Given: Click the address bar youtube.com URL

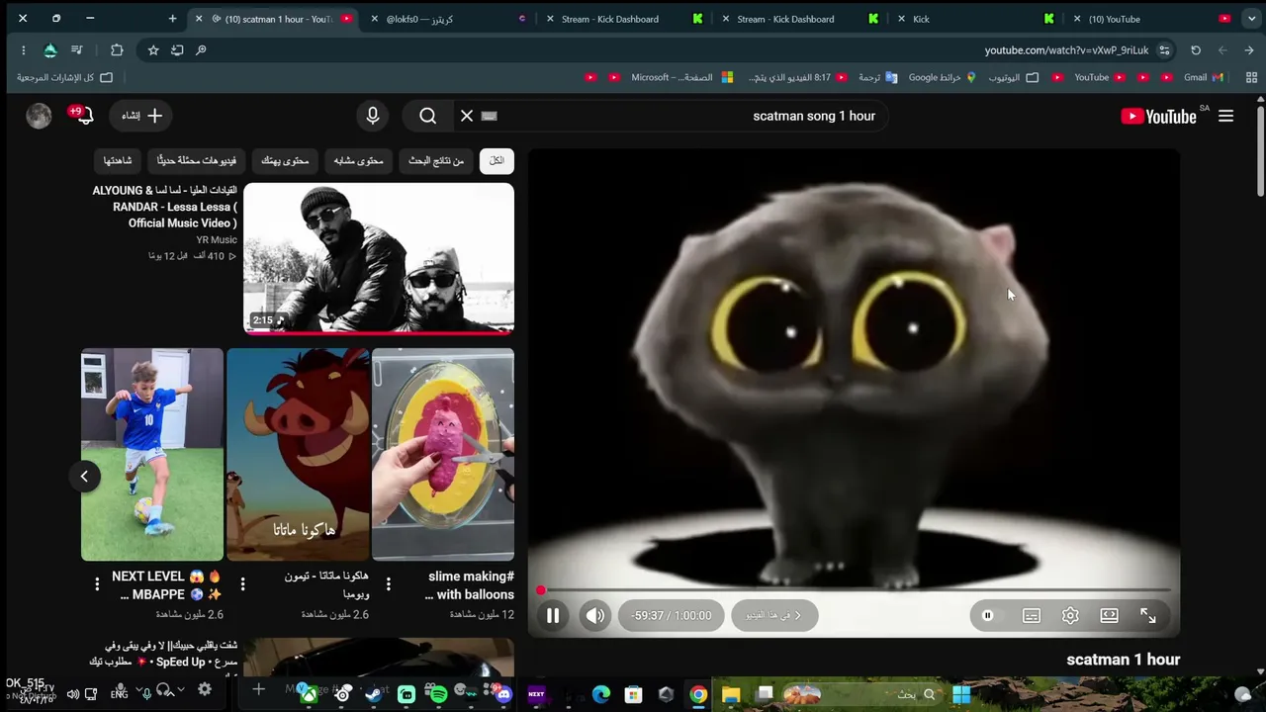Looking at the screenshot, I should coord(1066,50).
